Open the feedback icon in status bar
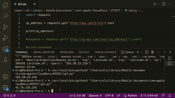The height and width of the screenshot is (98, 175). 163,96
